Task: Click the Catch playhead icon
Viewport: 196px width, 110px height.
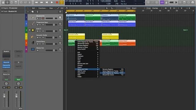Action: pos(67,8)
